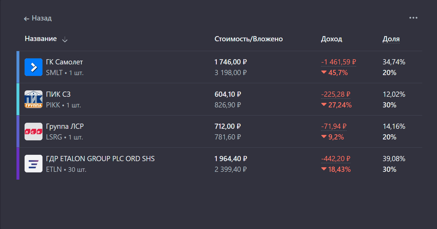The image size is (437, 229).
Task: Click the -225,28 ₽ income value
Action: point(335,95)
